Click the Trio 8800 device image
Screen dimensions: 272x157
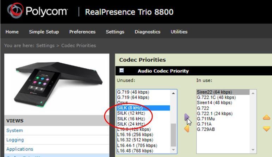click(58, 84)
